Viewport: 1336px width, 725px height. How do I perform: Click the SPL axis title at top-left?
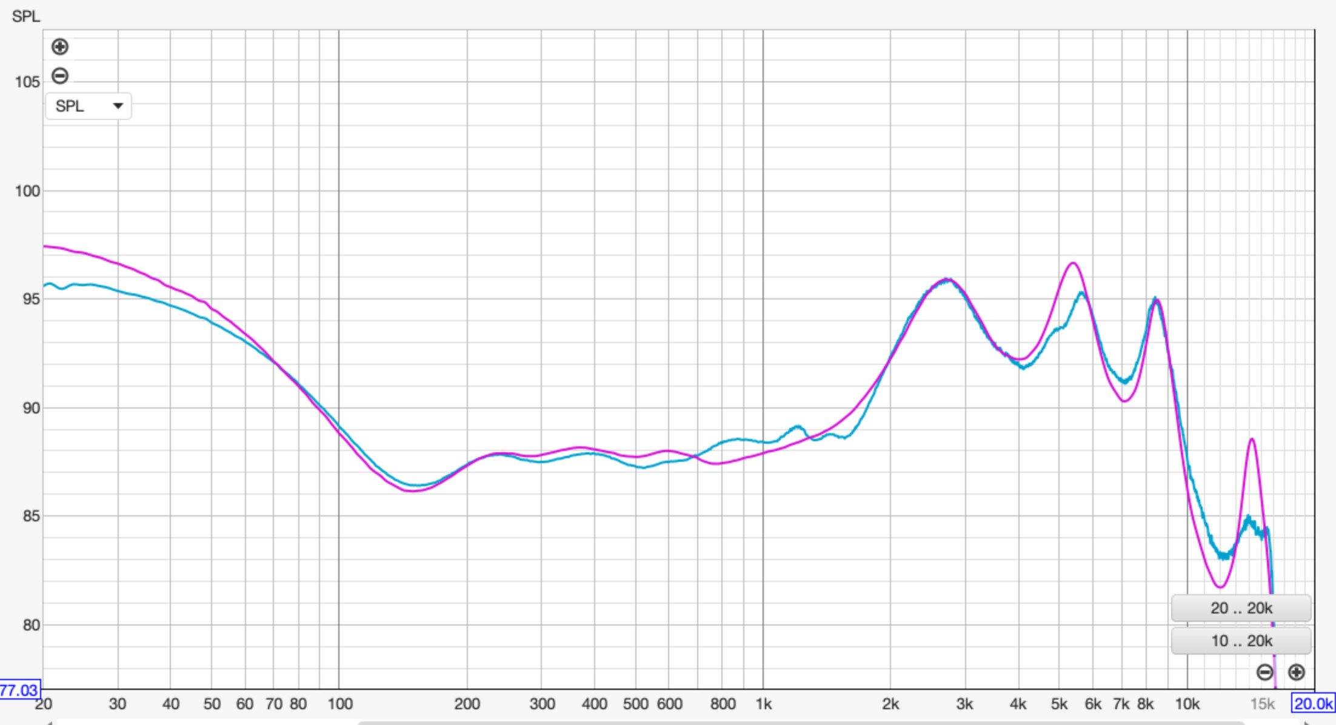(x=26, y=16)
